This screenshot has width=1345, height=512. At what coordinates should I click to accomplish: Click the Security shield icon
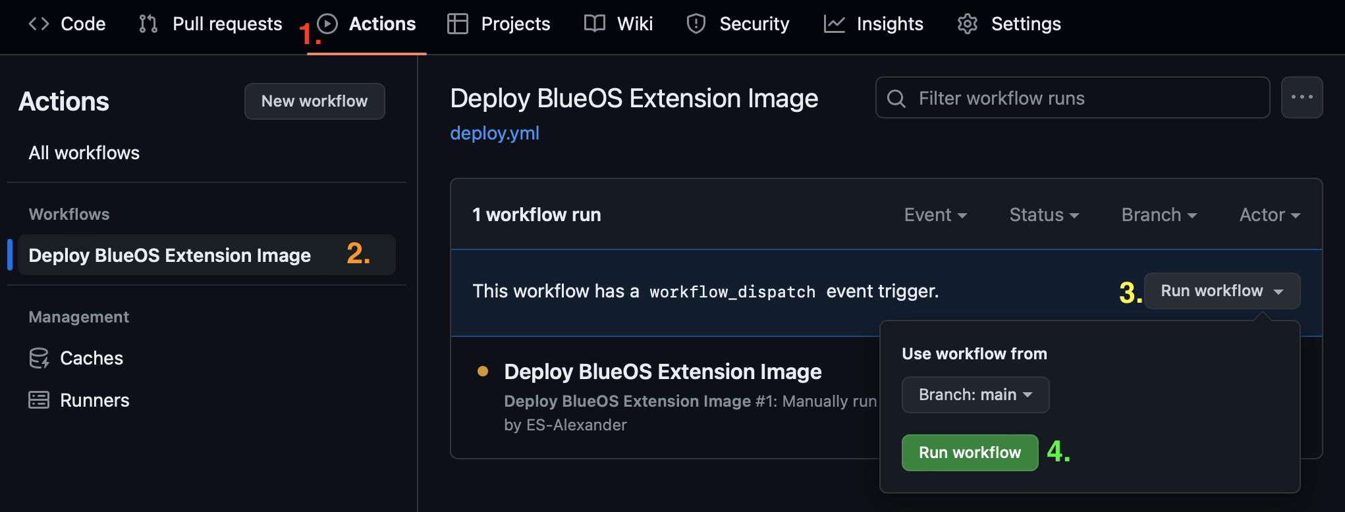click(x=696, y=24)
